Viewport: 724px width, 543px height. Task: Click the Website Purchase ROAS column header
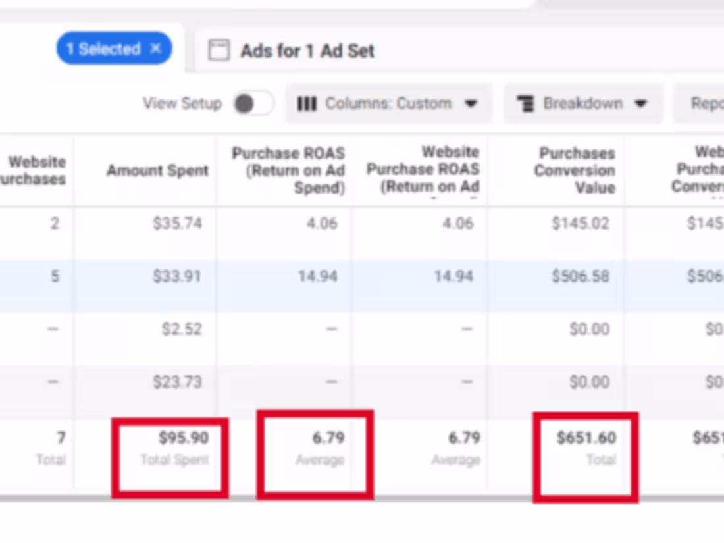point(423,170)
